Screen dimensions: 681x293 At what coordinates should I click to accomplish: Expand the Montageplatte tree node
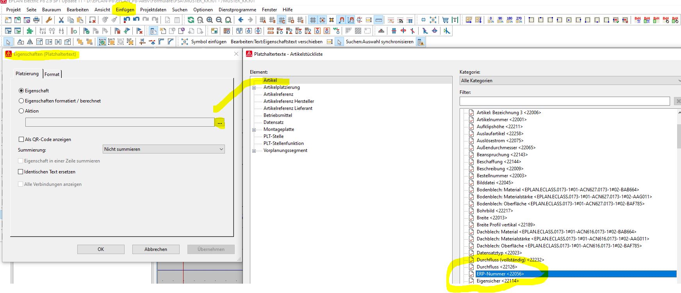click(254, 129)
